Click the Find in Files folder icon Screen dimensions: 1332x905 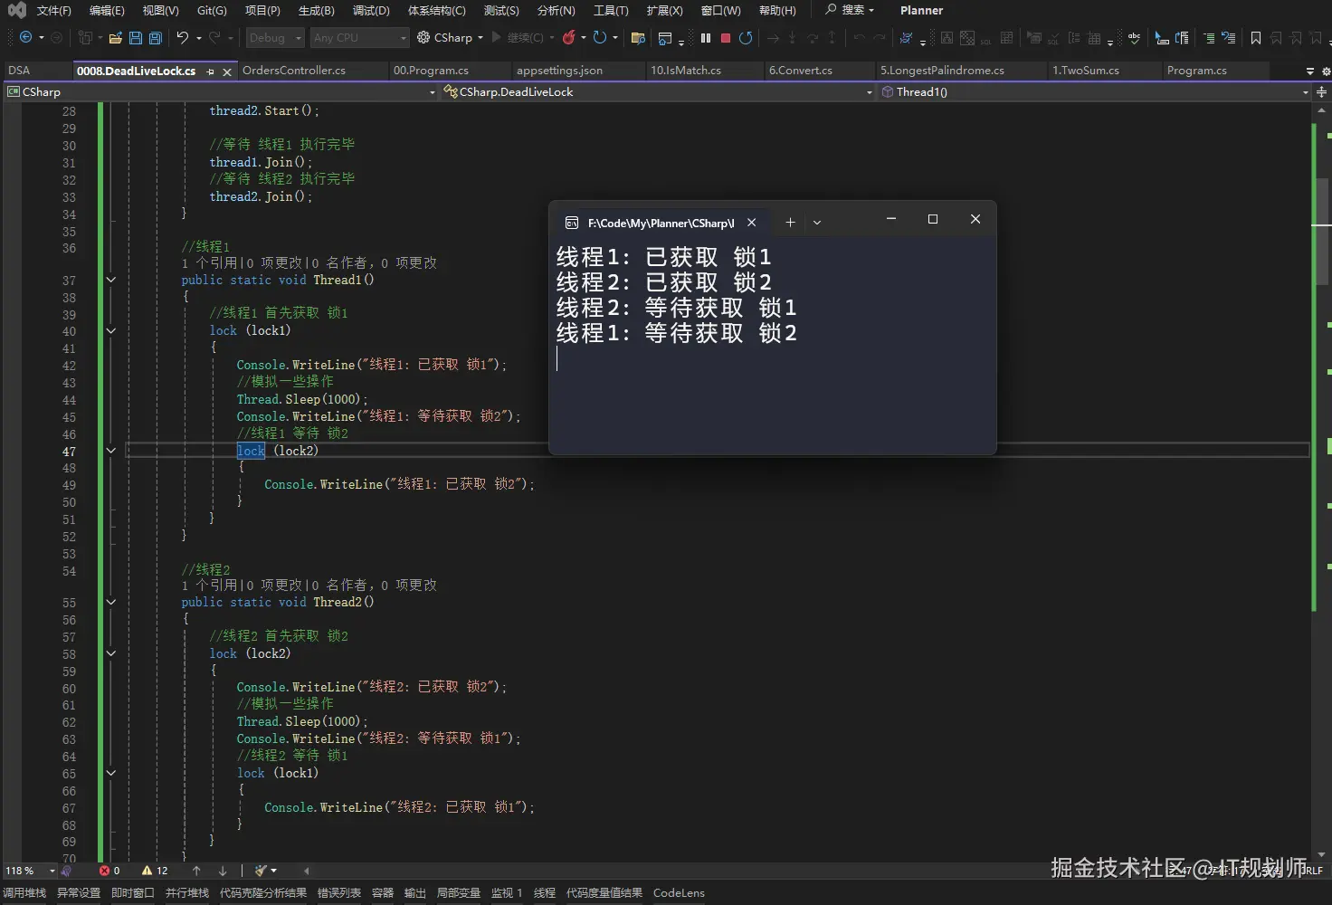coord(638,38)
